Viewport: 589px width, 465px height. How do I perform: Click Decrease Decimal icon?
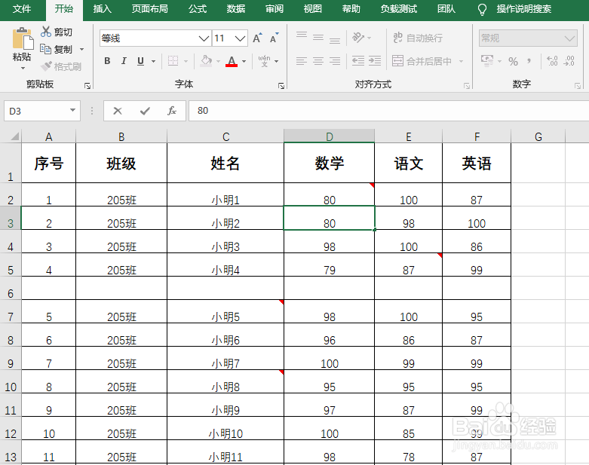point(569,61)
